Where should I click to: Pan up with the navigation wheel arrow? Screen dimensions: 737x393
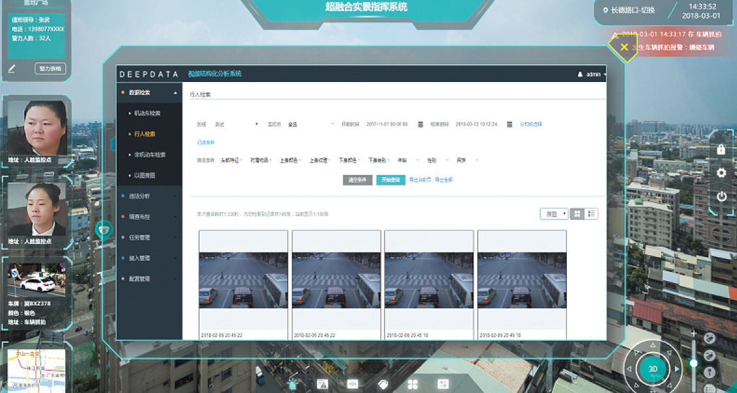653,346
